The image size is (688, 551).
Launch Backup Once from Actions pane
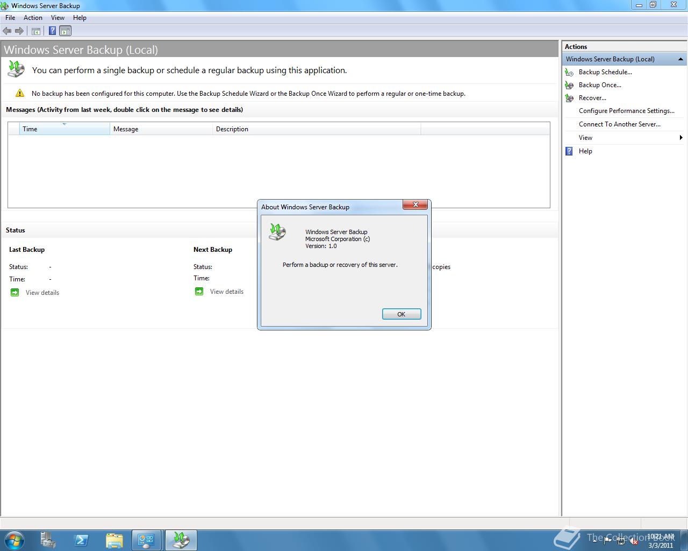(600, 85)
